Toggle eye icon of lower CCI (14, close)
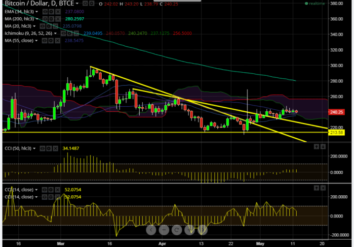The image size is (354, 247). pos(45,197)
